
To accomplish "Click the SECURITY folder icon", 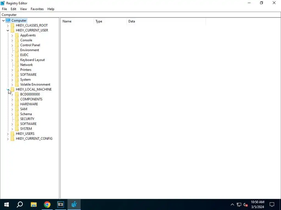I will [17, 119].
